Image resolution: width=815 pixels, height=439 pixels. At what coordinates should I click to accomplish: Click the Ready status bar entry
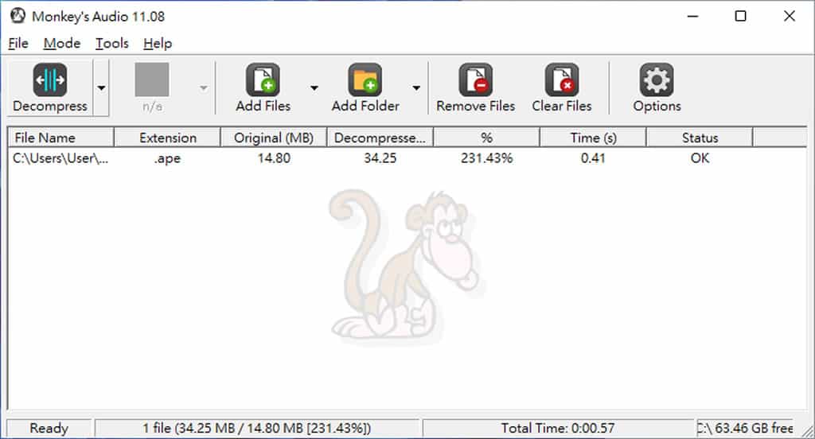[49, 428]
